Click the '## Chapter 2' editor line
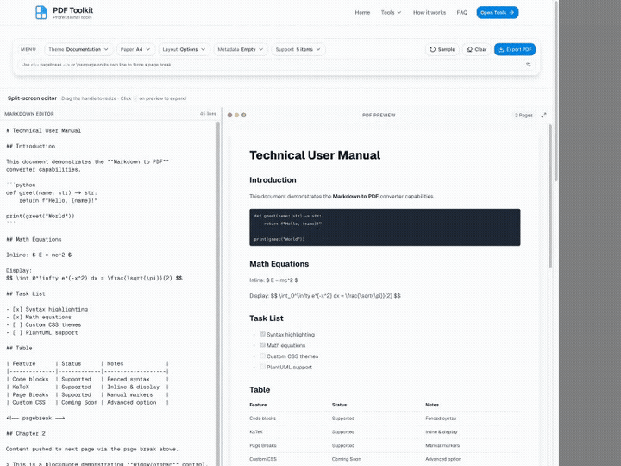Image resolution: width=621 pixels, height=466 pixels. 26,433
